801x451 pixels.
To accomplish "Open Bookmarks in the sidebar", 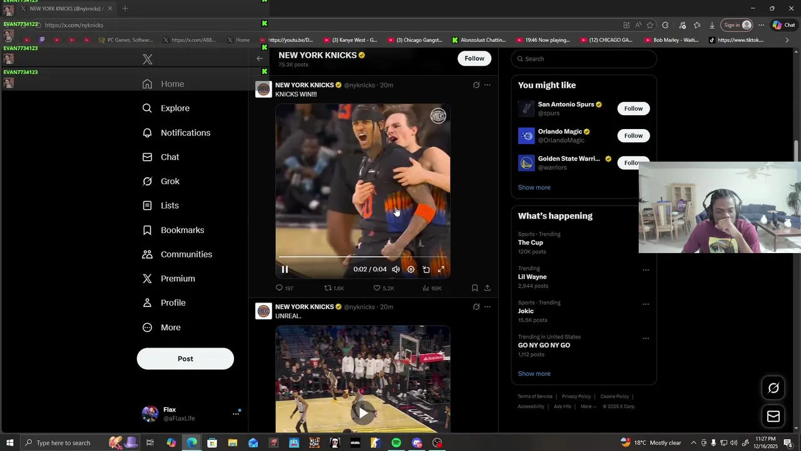I will pyautogui.click(x=173, y=230).
